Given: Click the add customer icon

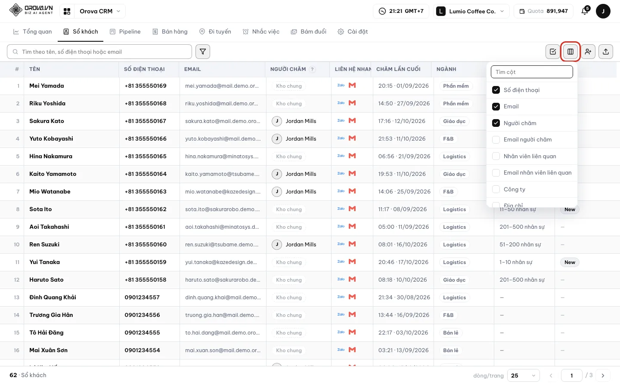Looking at the screenshot, I should [588, 52].
